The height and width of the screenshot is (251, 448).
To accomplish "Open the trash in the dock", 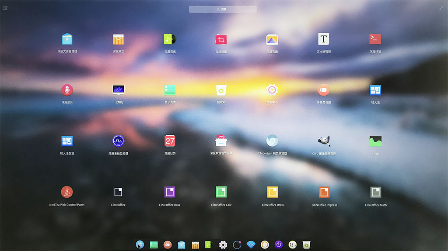I will pos(306,245).
